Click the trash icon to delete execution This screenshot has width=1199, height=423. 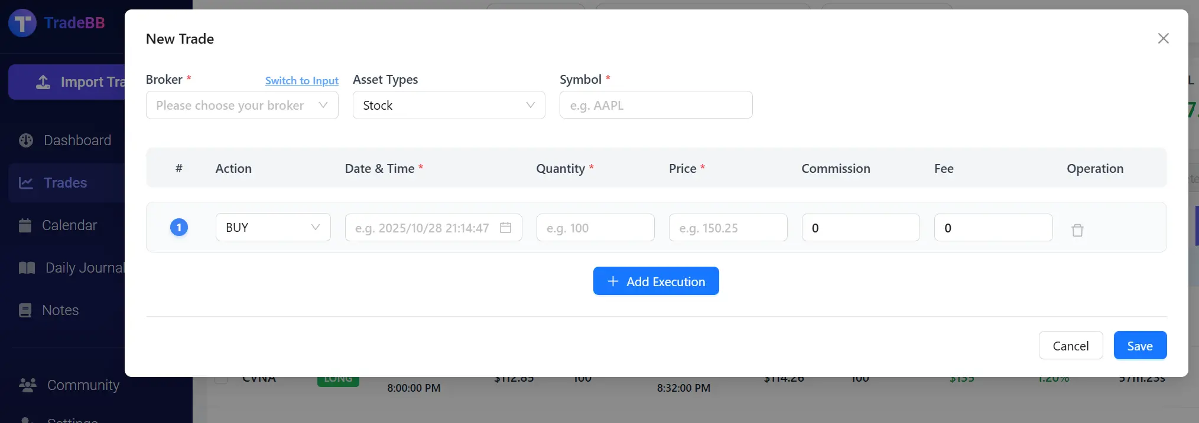1077,230
